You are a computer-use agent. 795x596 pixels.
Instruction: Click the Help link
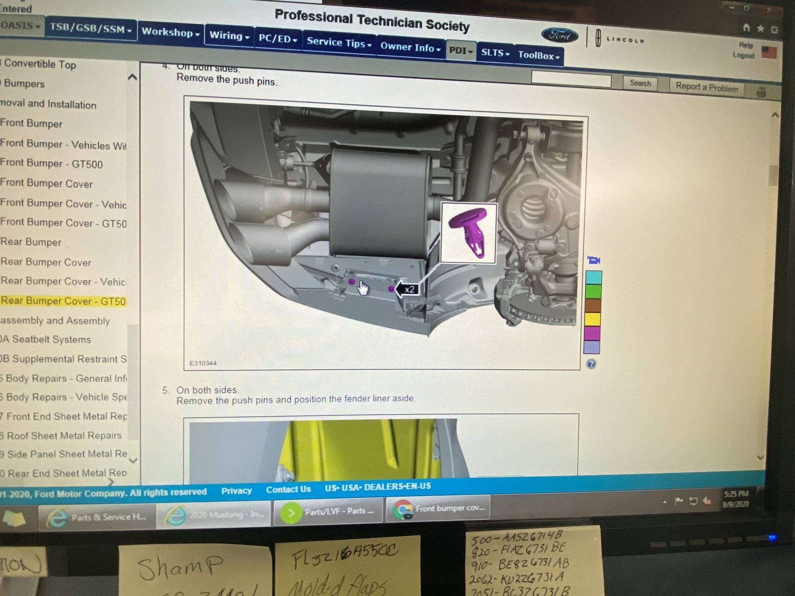pos(746,45)
